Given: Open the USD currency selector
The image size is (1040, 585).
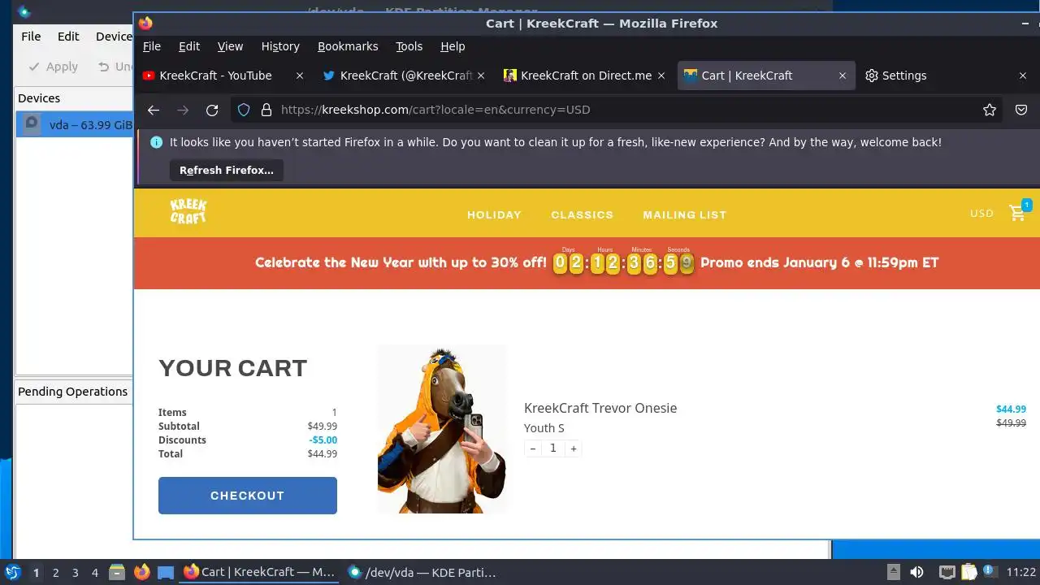Looking at the screenshot, I should click(981, 213).
